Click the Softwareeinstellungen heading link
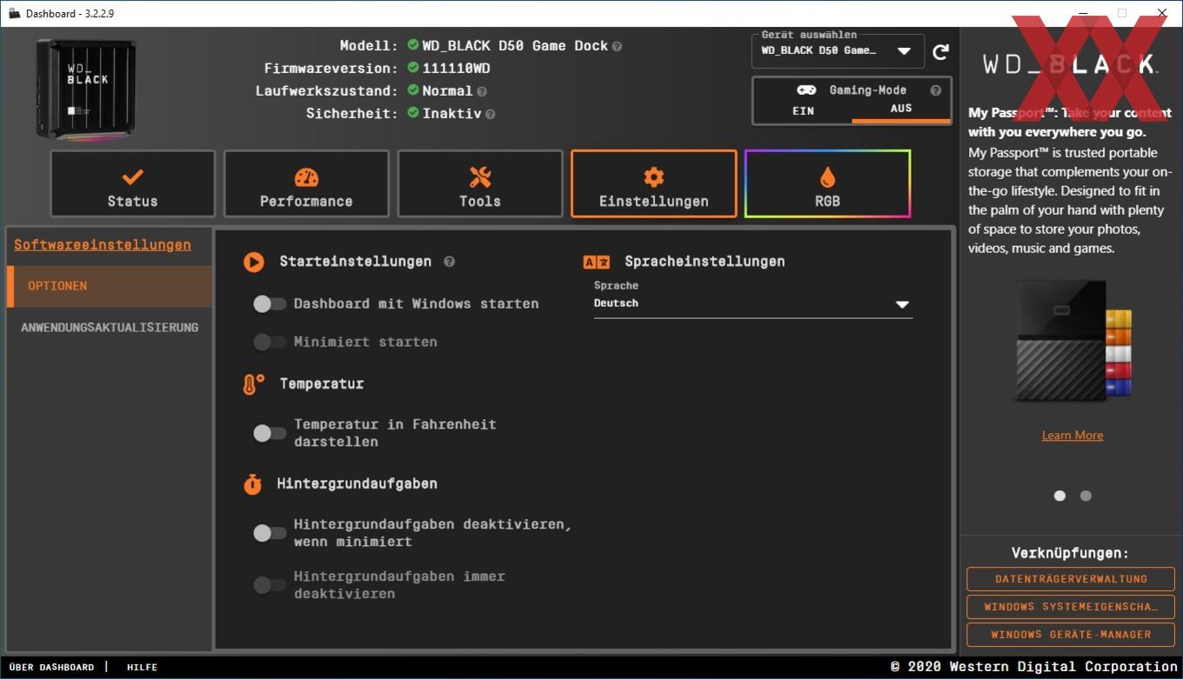 (x=103, y=245)
